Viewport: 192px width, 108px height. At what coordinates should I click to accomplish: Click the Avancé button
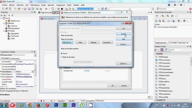123,44
